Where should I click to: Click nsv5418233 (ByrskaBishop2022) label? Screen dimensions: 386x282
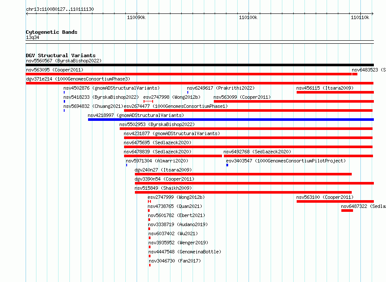[x=101, y=97]
